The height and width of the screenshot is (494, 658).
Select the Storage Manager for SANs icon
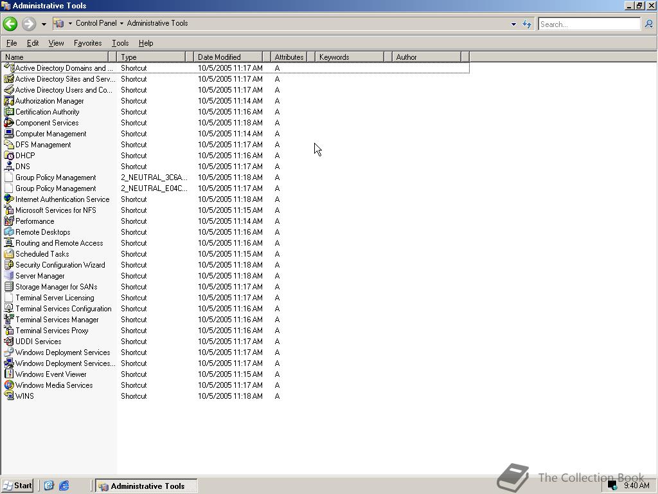tap(9, 286)
